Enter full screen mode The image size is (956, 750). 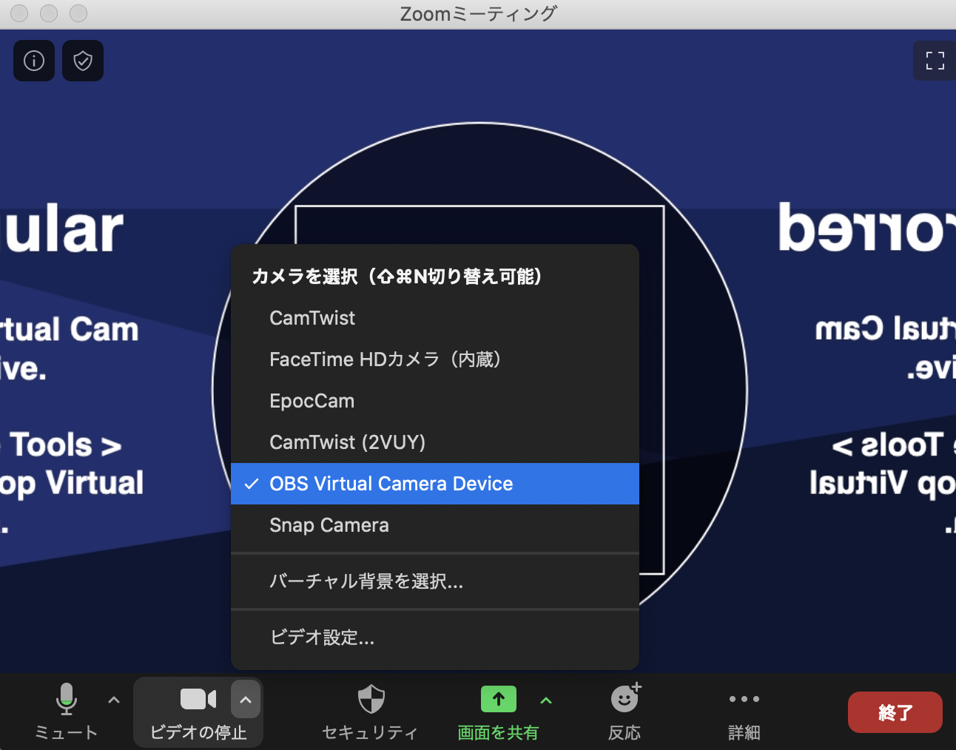point(935,61)
